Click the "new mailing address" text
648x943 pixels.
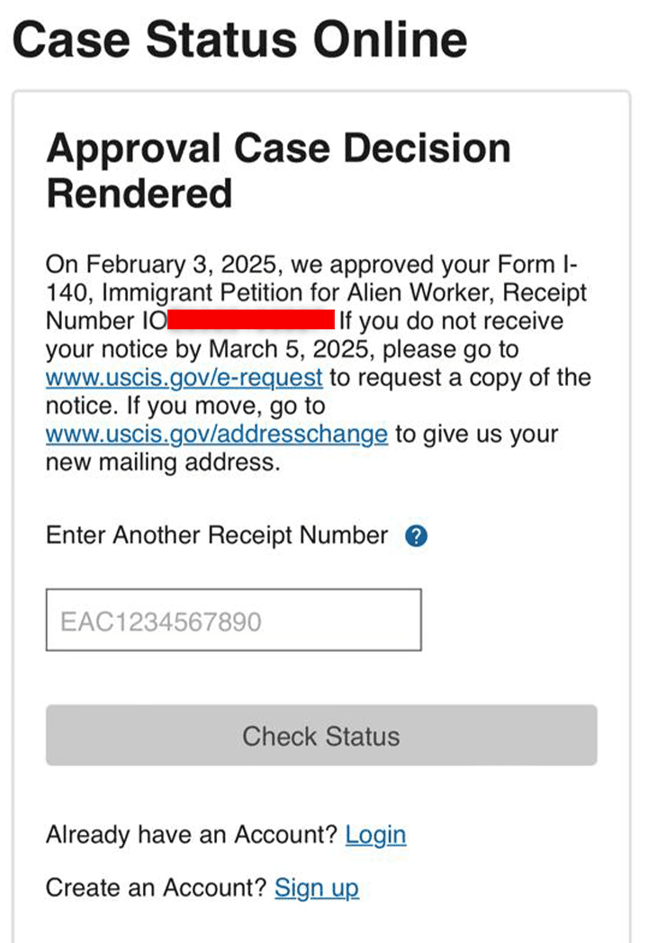tap(163, 463)
